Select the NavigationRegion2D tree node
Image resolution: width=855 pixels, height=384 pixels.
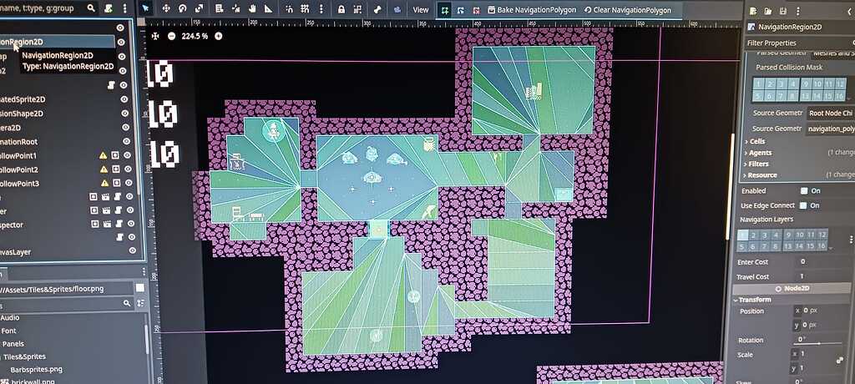point(58,42)
